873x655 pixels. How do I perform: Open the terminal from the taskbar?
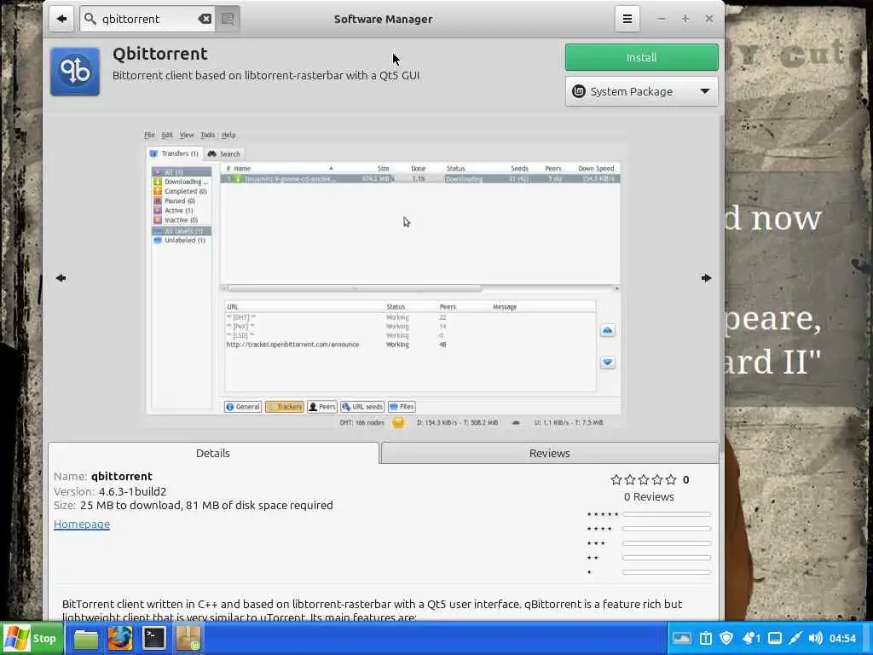click(154, 639)
